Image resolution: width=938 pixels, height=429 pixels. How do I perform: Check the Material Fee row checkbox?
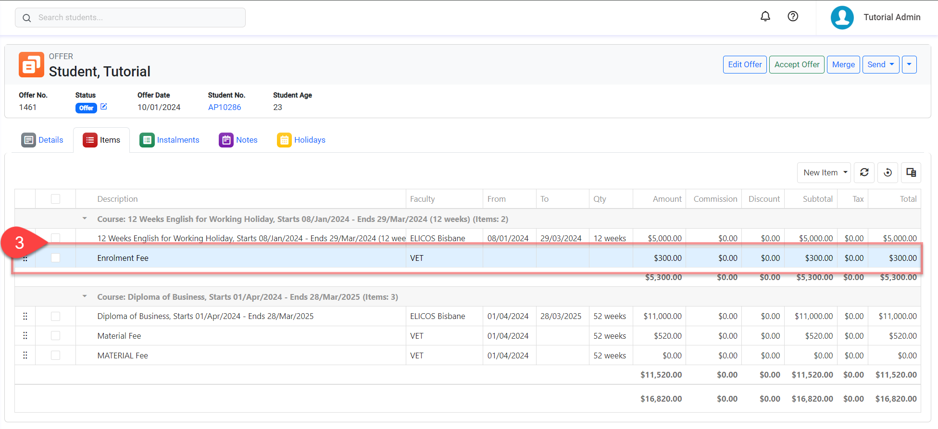point(56,336)
